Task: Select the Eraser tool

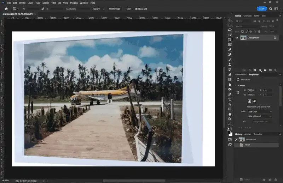Action: [230, 74]
